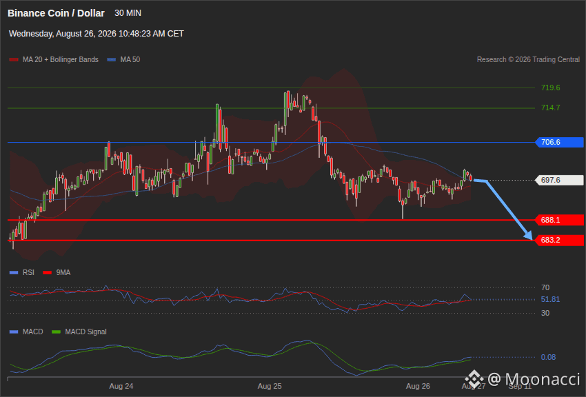Click the red 683.2 support price tag
This screenshot has height=397, width=586.
tap(560, 240)
